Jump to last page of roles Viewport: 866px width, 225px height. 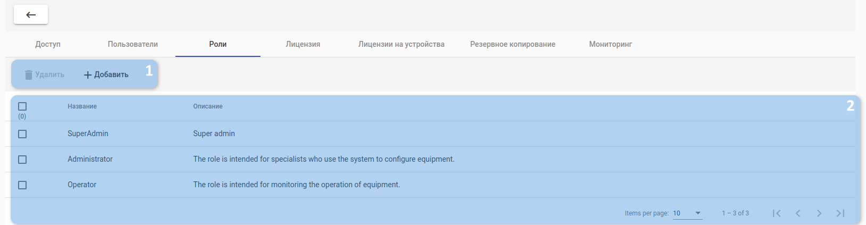840,213
